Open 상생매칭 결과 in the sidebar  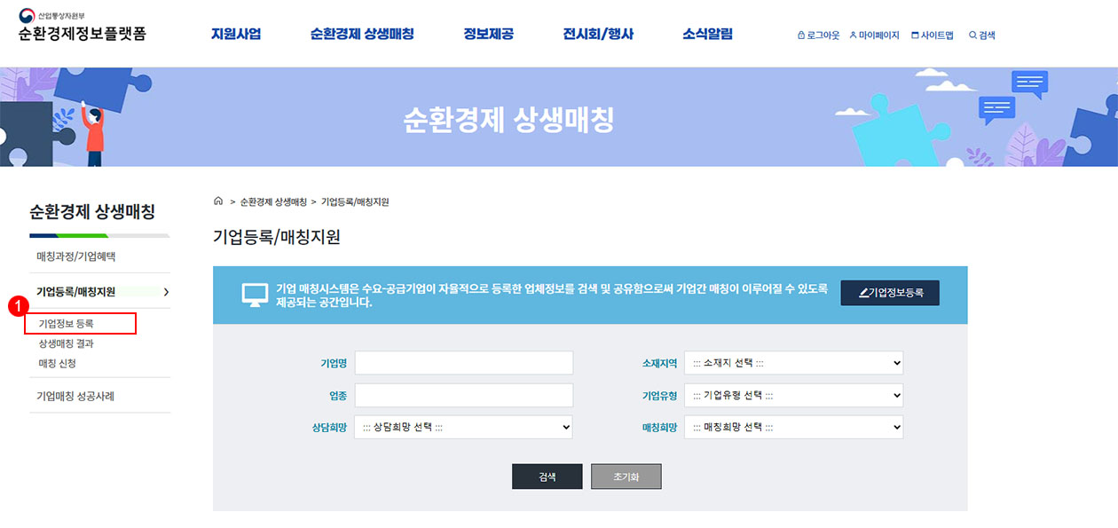[x=66, y=343]
